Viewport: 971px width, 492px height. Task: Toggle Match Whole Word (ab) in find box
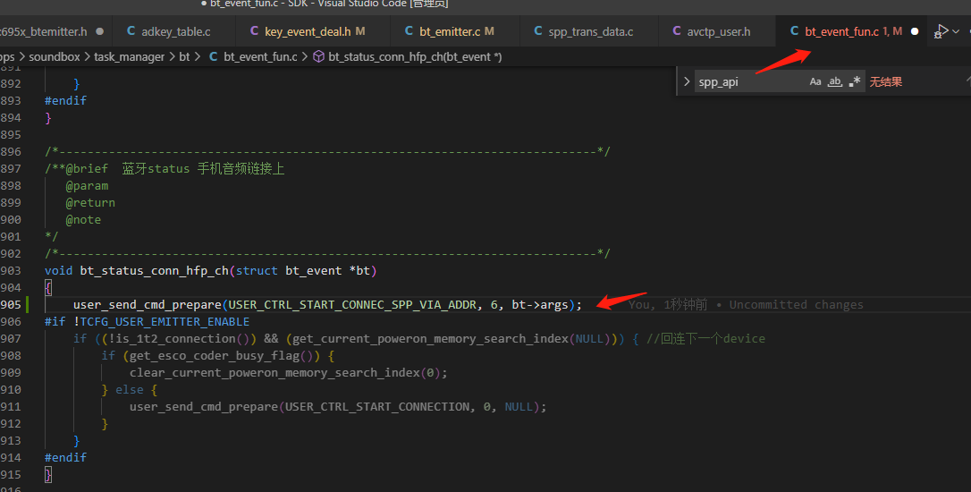pos(835,81)
